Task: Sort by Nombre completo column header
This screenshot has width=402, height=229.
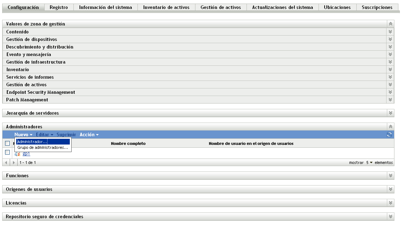Action: [128, 143]
